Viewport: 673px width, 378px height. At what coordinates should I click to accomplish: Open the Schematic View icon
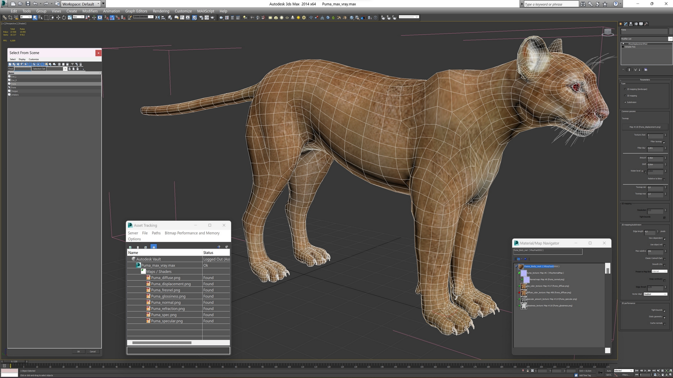188,17
